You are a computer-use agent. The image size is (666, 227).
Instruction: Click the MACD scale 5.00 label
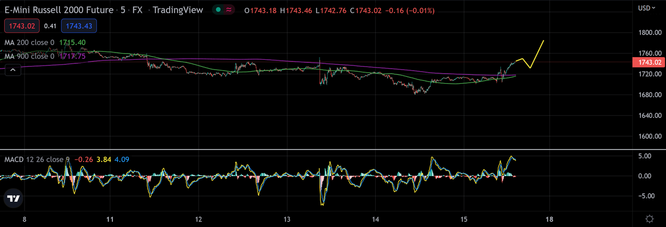[644, 156]
